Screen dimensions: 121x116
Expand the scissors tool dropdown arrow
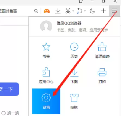(73, 11)
